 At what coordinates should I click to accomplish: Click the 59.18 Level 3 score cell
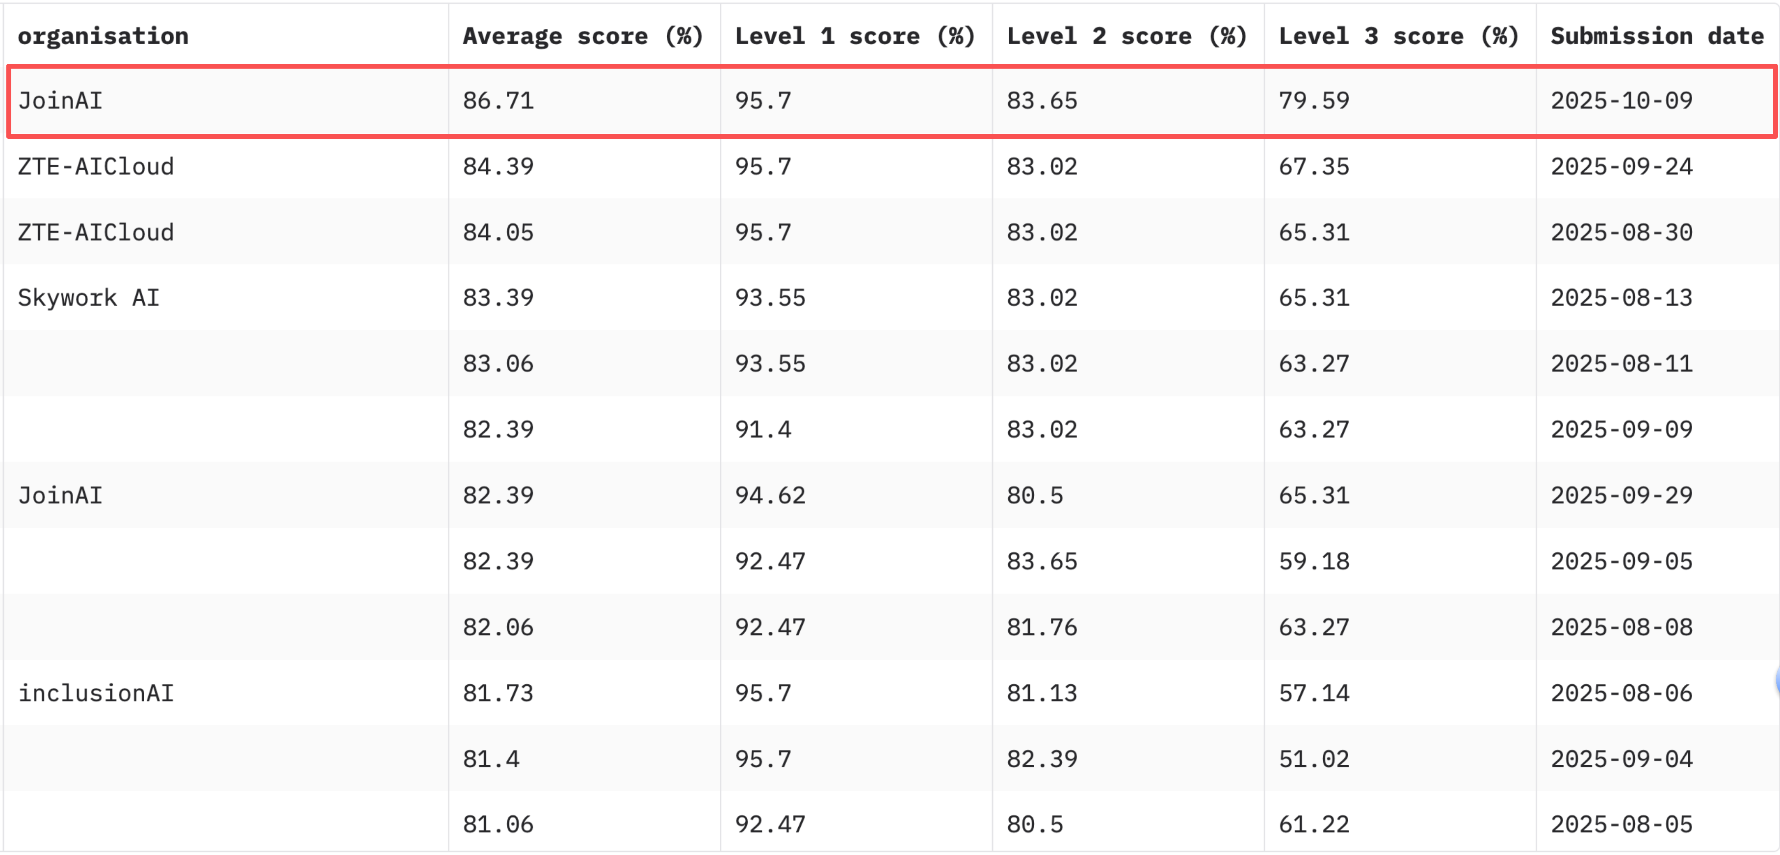[x=1313, y=561]
